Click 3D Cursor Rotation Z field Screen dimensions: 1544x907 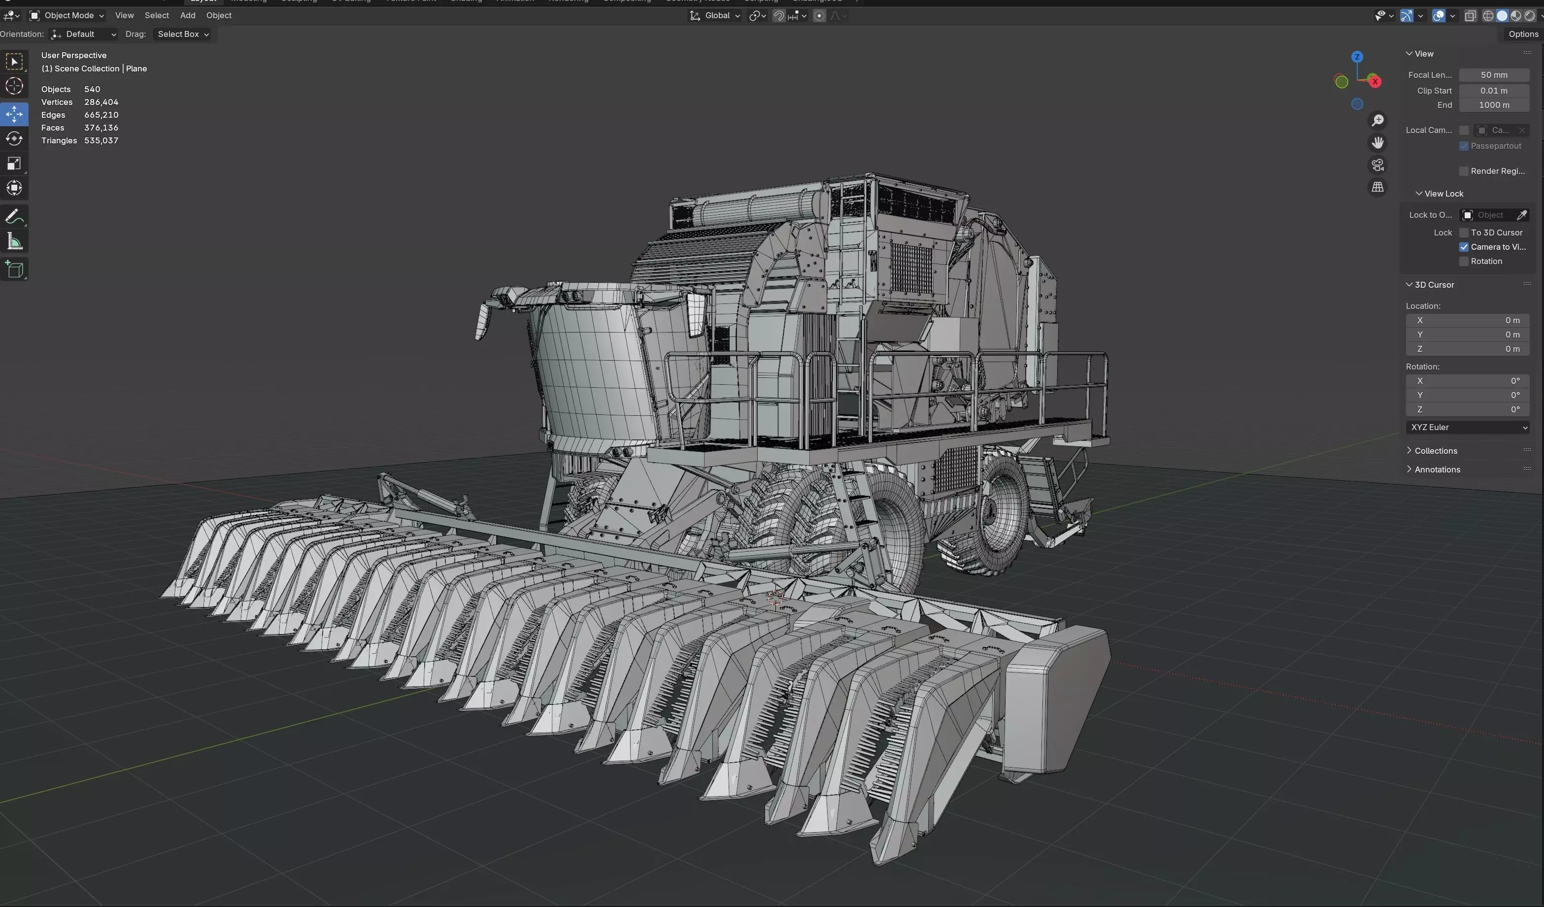click(x=1468, y=409)
